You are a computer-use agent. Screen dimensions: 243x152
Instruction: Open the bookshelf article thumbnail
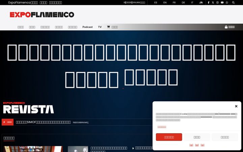[x=33, y=149]
